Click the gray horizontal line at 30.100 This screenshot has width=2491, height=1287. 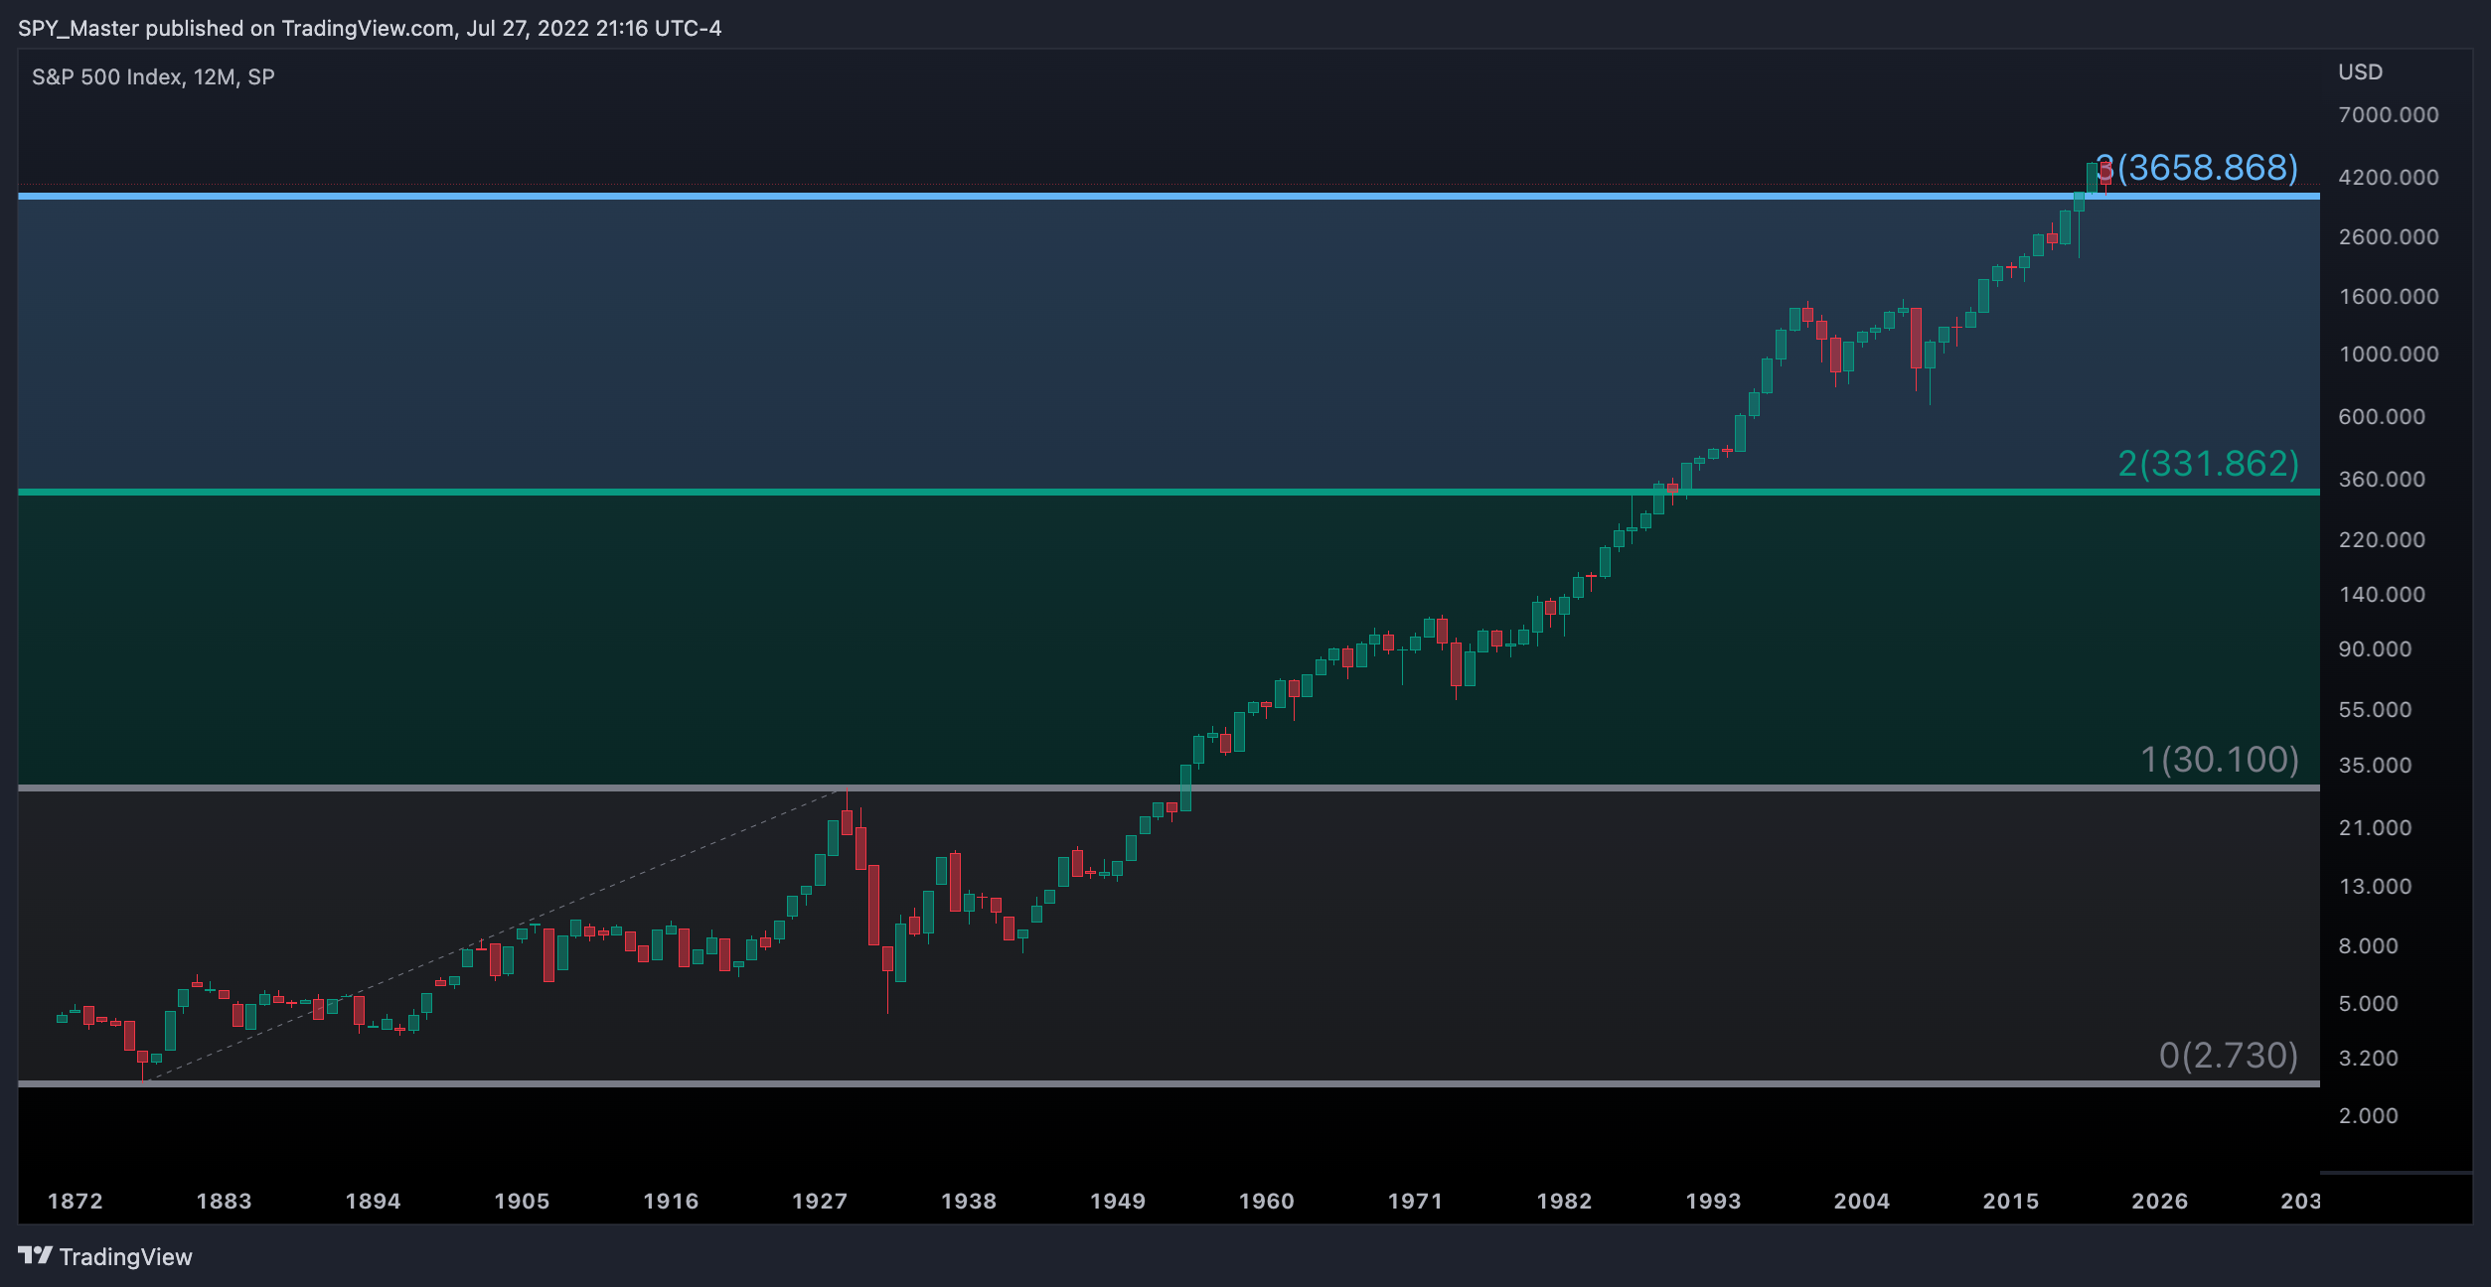(1168, 787)
